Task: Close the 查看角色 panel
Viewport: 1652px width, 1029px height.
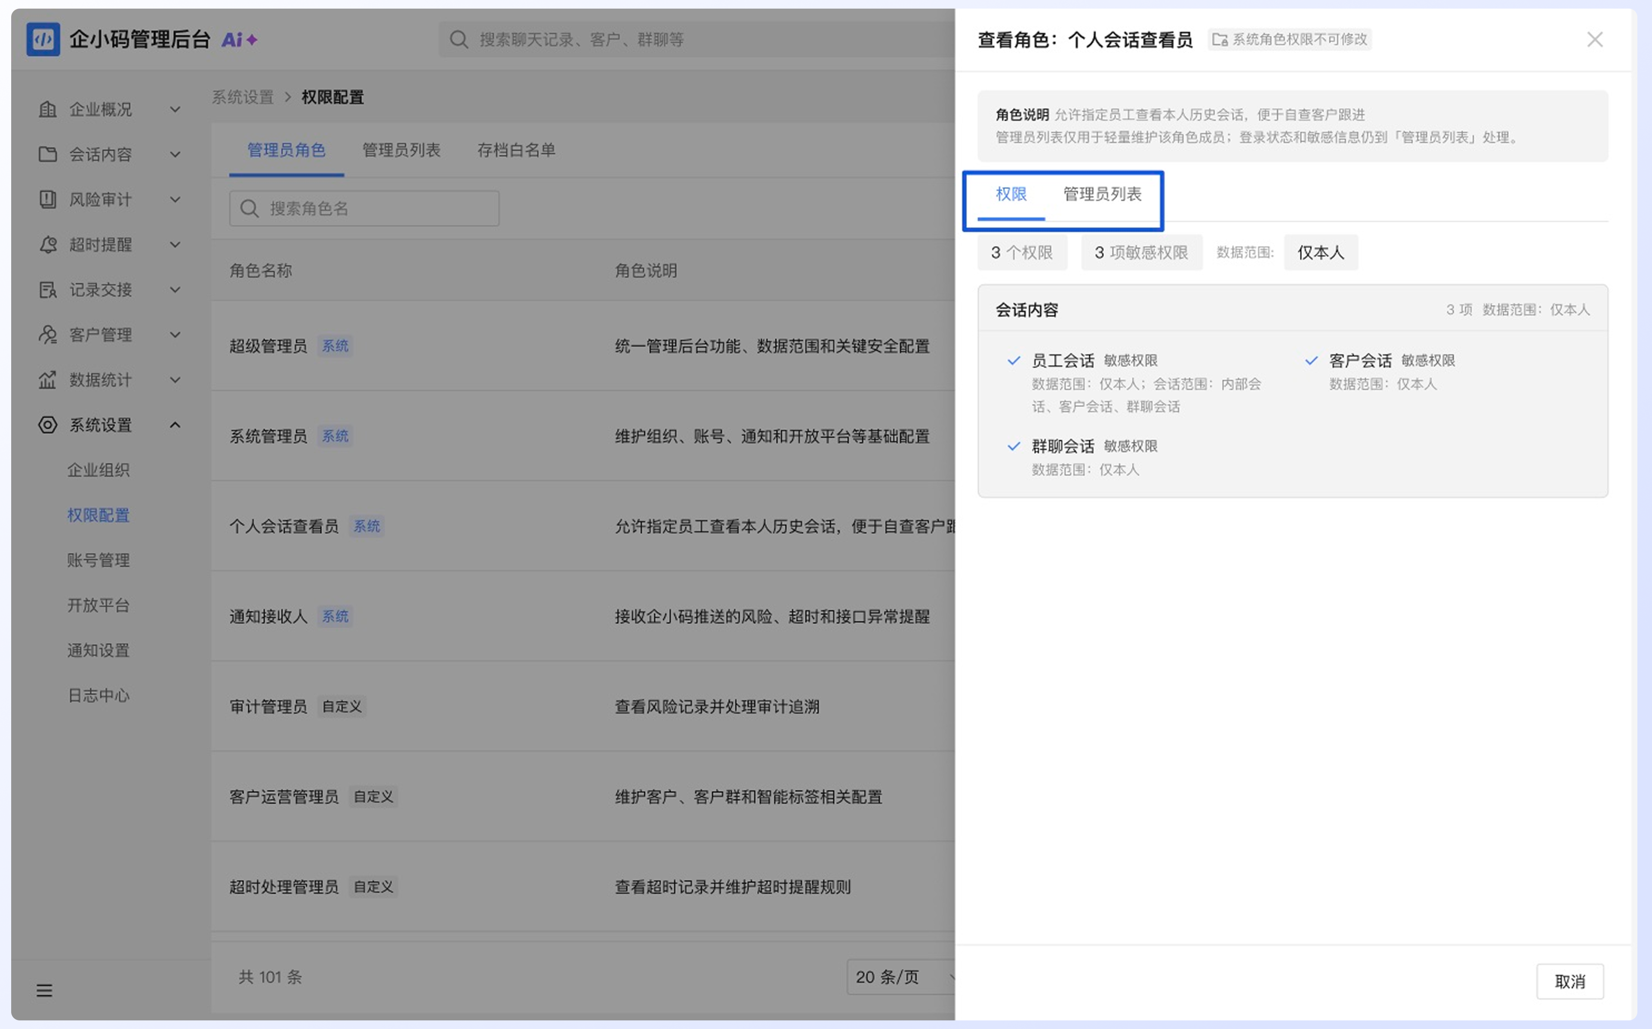Action: click(1594, 40)
